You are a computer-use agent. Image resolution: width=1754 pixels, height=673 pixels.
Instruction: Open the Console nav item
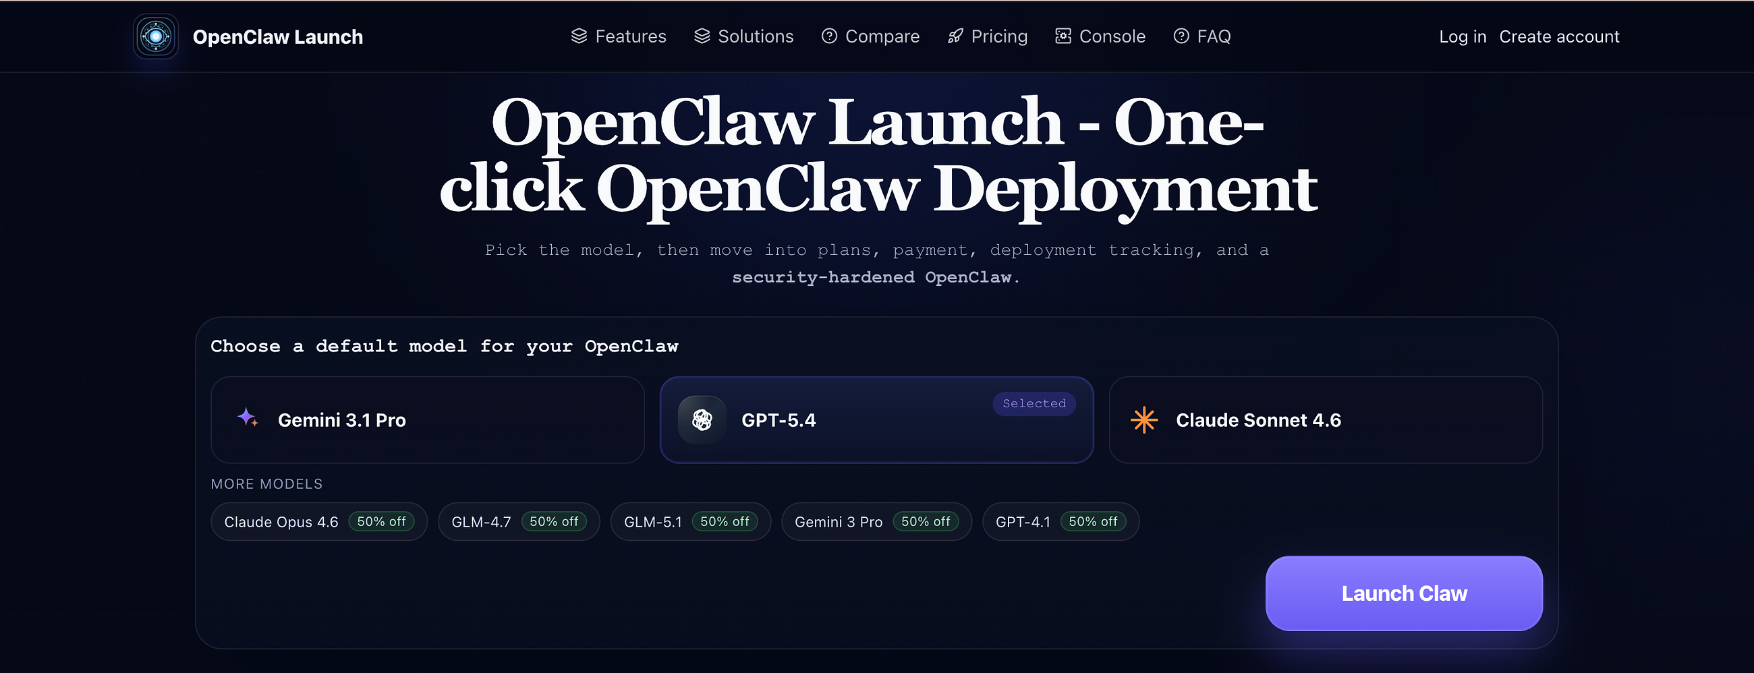tap(1100, 36)
